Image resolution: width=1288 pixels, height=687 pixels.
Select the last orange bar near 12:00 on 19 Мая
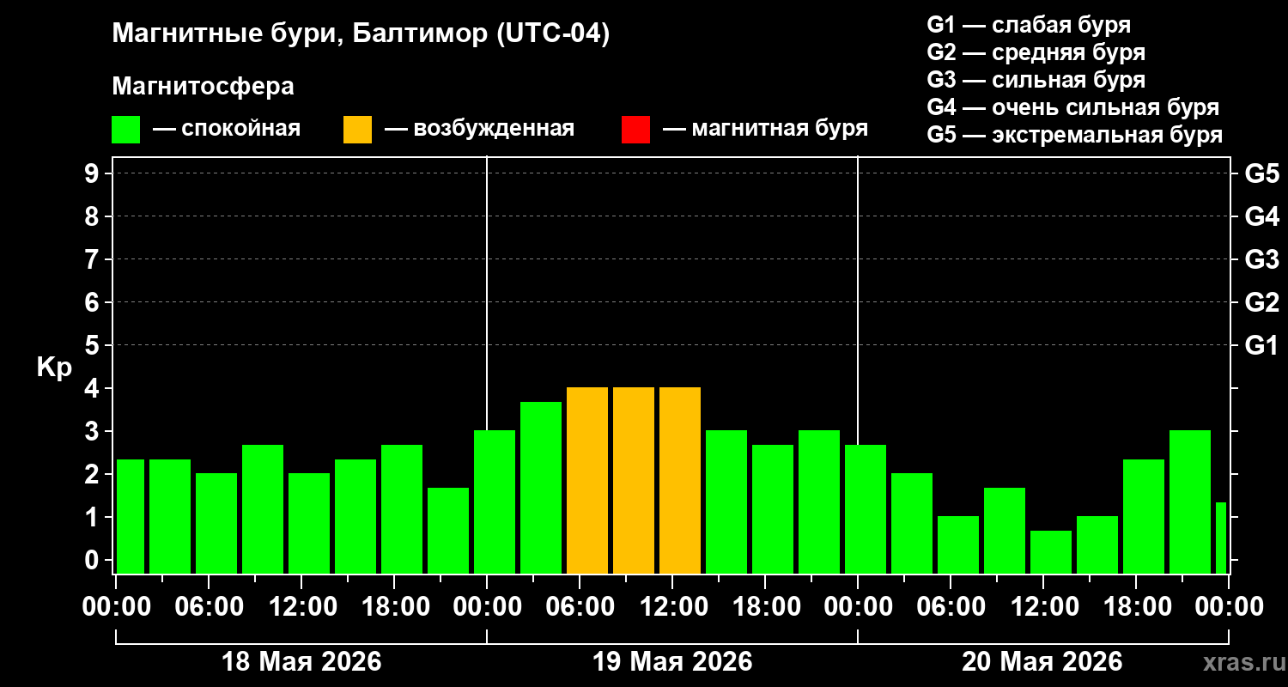pos(680,480)
